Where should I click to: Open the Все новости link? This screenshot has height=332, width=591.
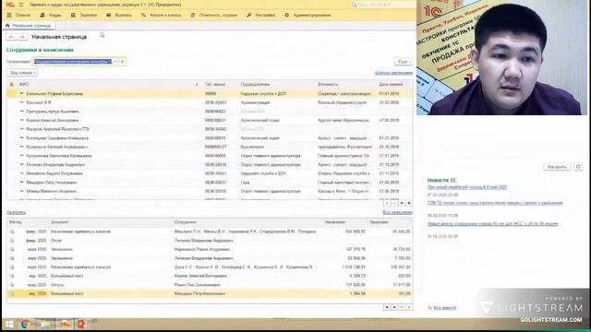[445, 308]
